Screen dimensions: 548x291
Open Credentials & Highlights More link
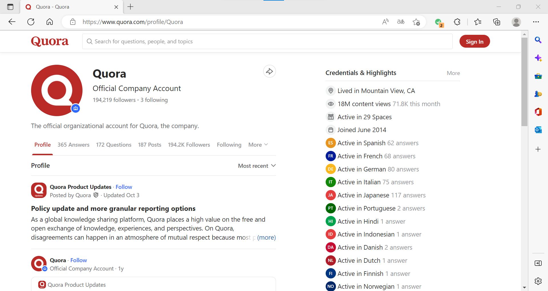(x=453, y=73)
